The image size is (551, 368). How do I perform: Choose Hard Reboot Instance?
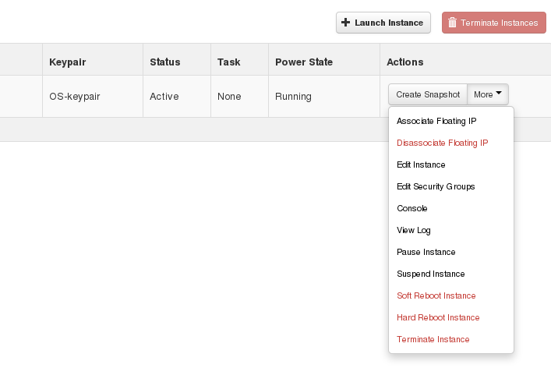(438, 318)
